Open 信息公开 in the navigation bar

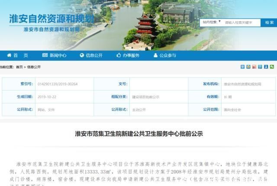tap(91, 55)
